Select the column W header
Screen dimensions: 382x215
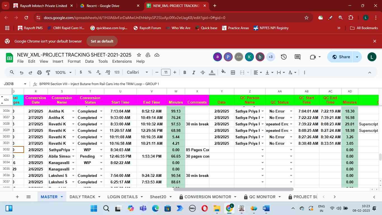[x=176, y=91]
